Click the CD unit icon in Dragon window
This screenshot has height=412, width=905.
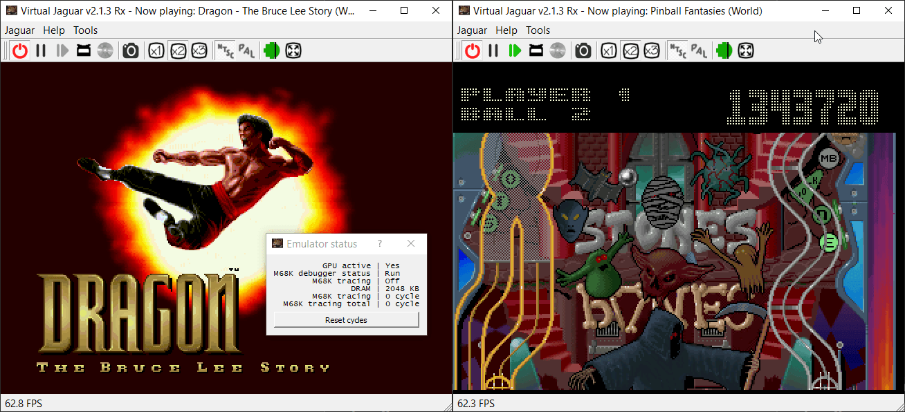[105, 50]
